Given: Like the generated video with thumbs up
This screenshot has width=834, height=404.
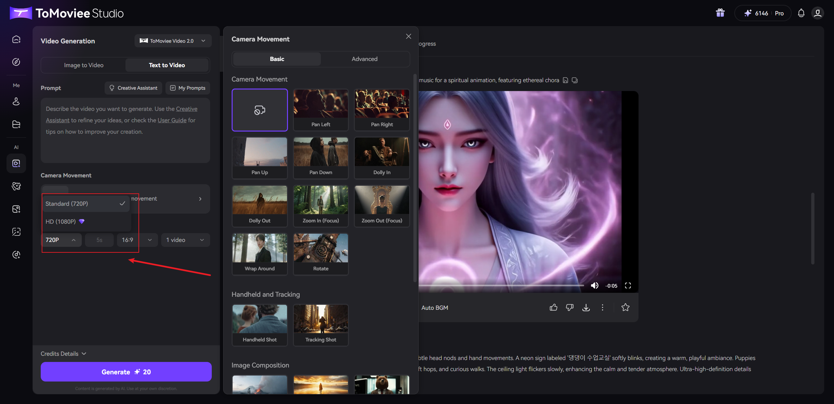Looking at the screenshot, I should coord(554,307).
